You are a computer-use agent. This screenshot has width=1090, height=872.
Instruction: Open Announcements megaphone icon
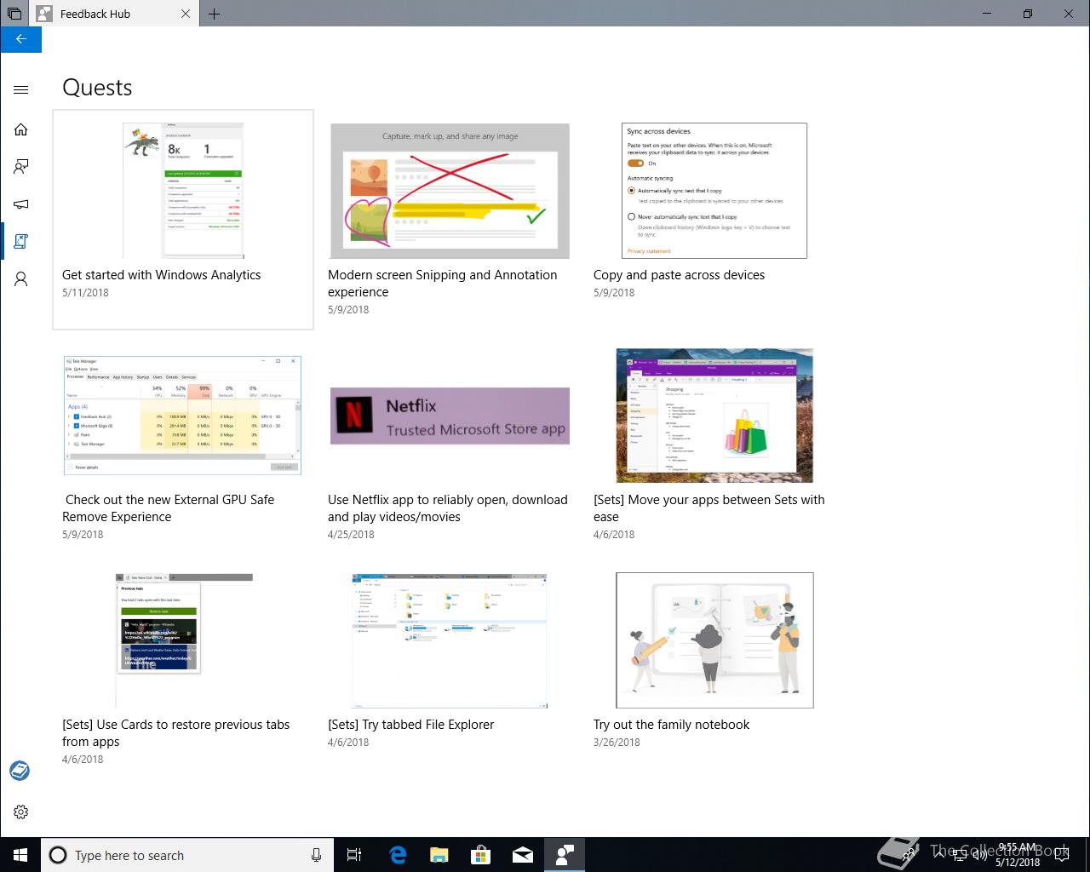pyautogui.click(x=20, y=204)
